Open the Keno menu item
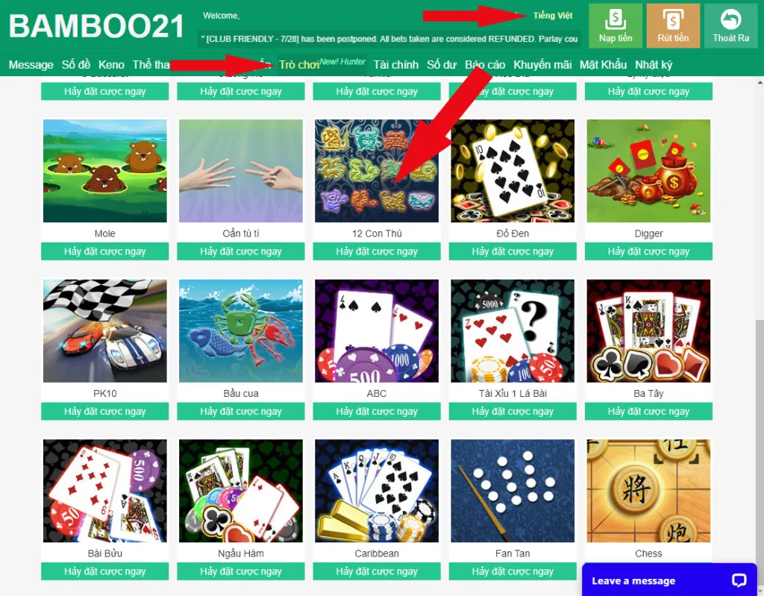The image size is (764, 596). pos(111,65)
